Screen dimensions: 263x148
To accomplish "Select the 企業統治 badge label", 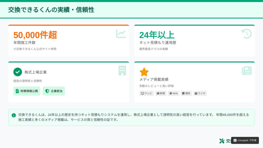I will click(x=57, y=91).
